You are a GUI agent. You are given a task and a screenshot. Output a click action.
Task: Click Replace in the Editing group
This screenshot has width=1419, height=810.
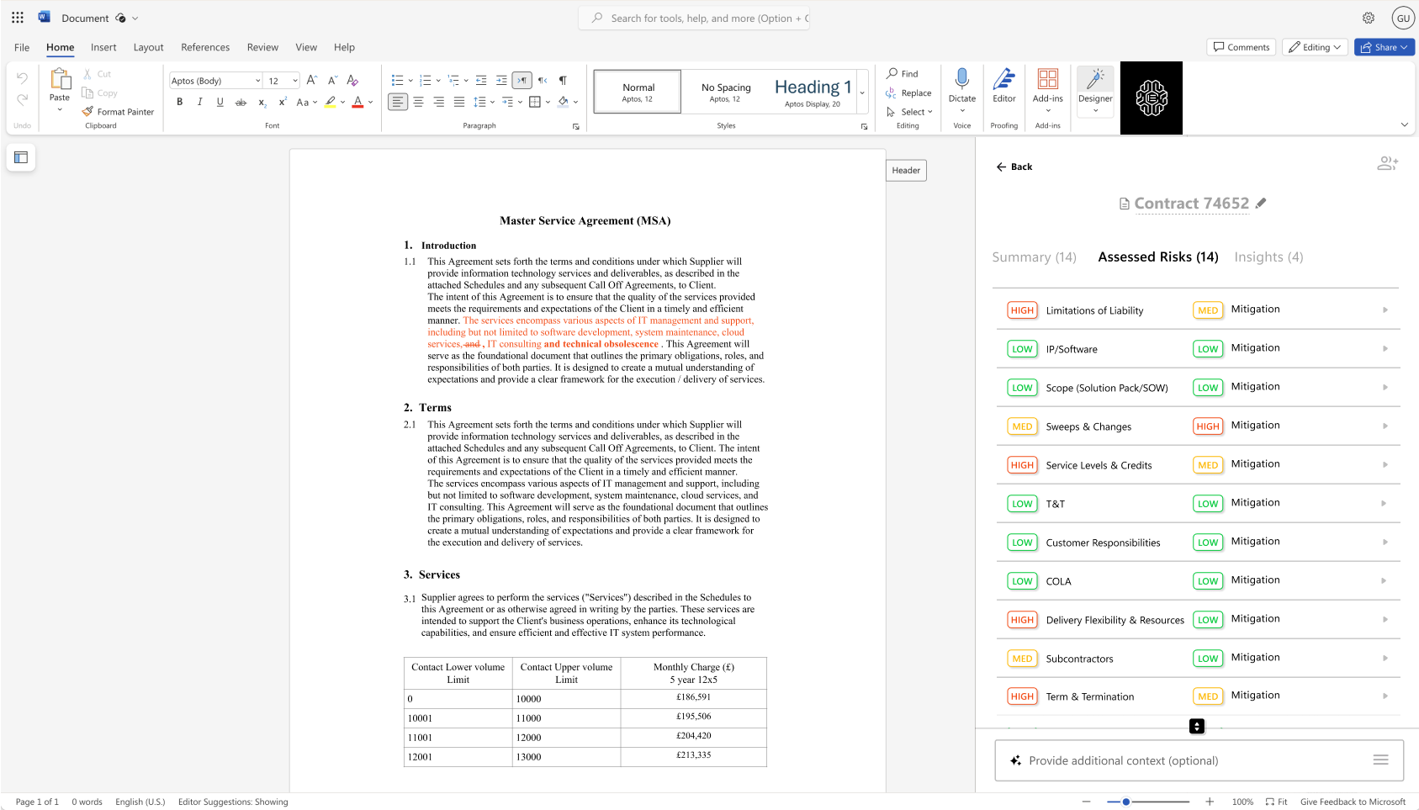coord(908,93)
